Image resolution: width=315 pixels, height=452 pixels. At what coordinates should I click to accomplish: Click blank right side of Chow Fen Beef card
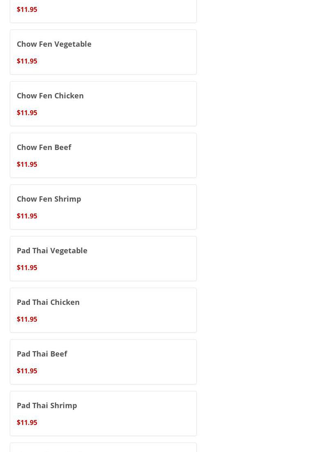pos(155,155)
